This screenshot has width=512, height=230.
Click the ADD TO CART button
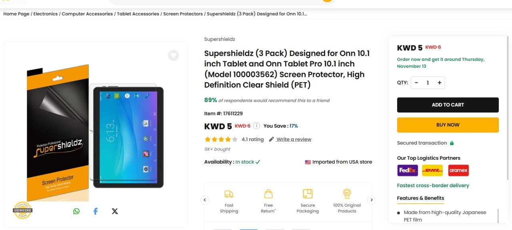click(x=448, y=105)
